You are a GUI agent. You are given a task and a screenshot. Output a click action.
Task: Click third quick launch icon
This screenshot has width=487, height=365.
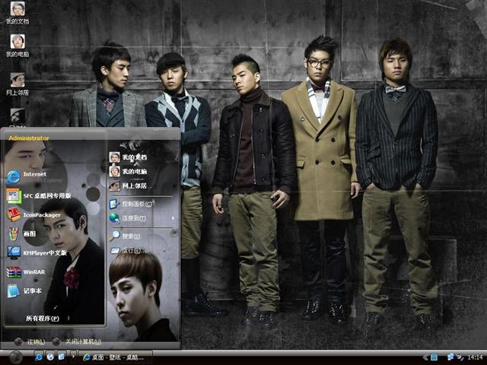[61, 357]
